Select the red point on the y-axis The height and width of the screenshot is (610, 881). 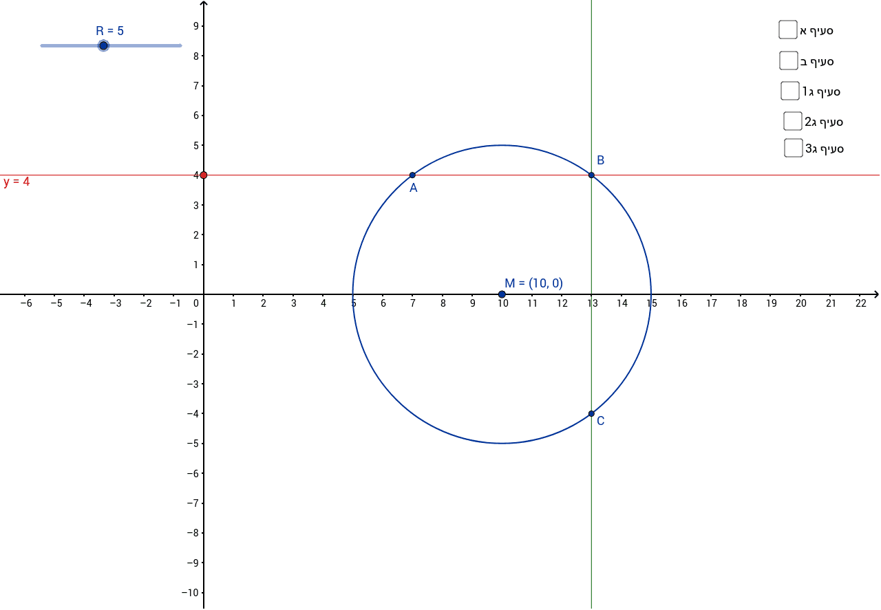click(x=203, y=175)
